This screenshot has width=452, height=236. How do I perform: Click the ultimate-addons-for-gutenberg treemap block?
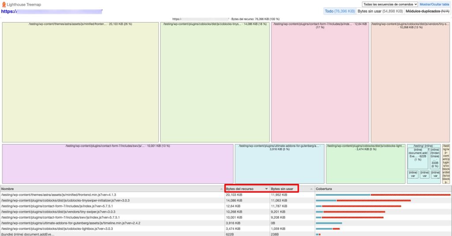279,164
